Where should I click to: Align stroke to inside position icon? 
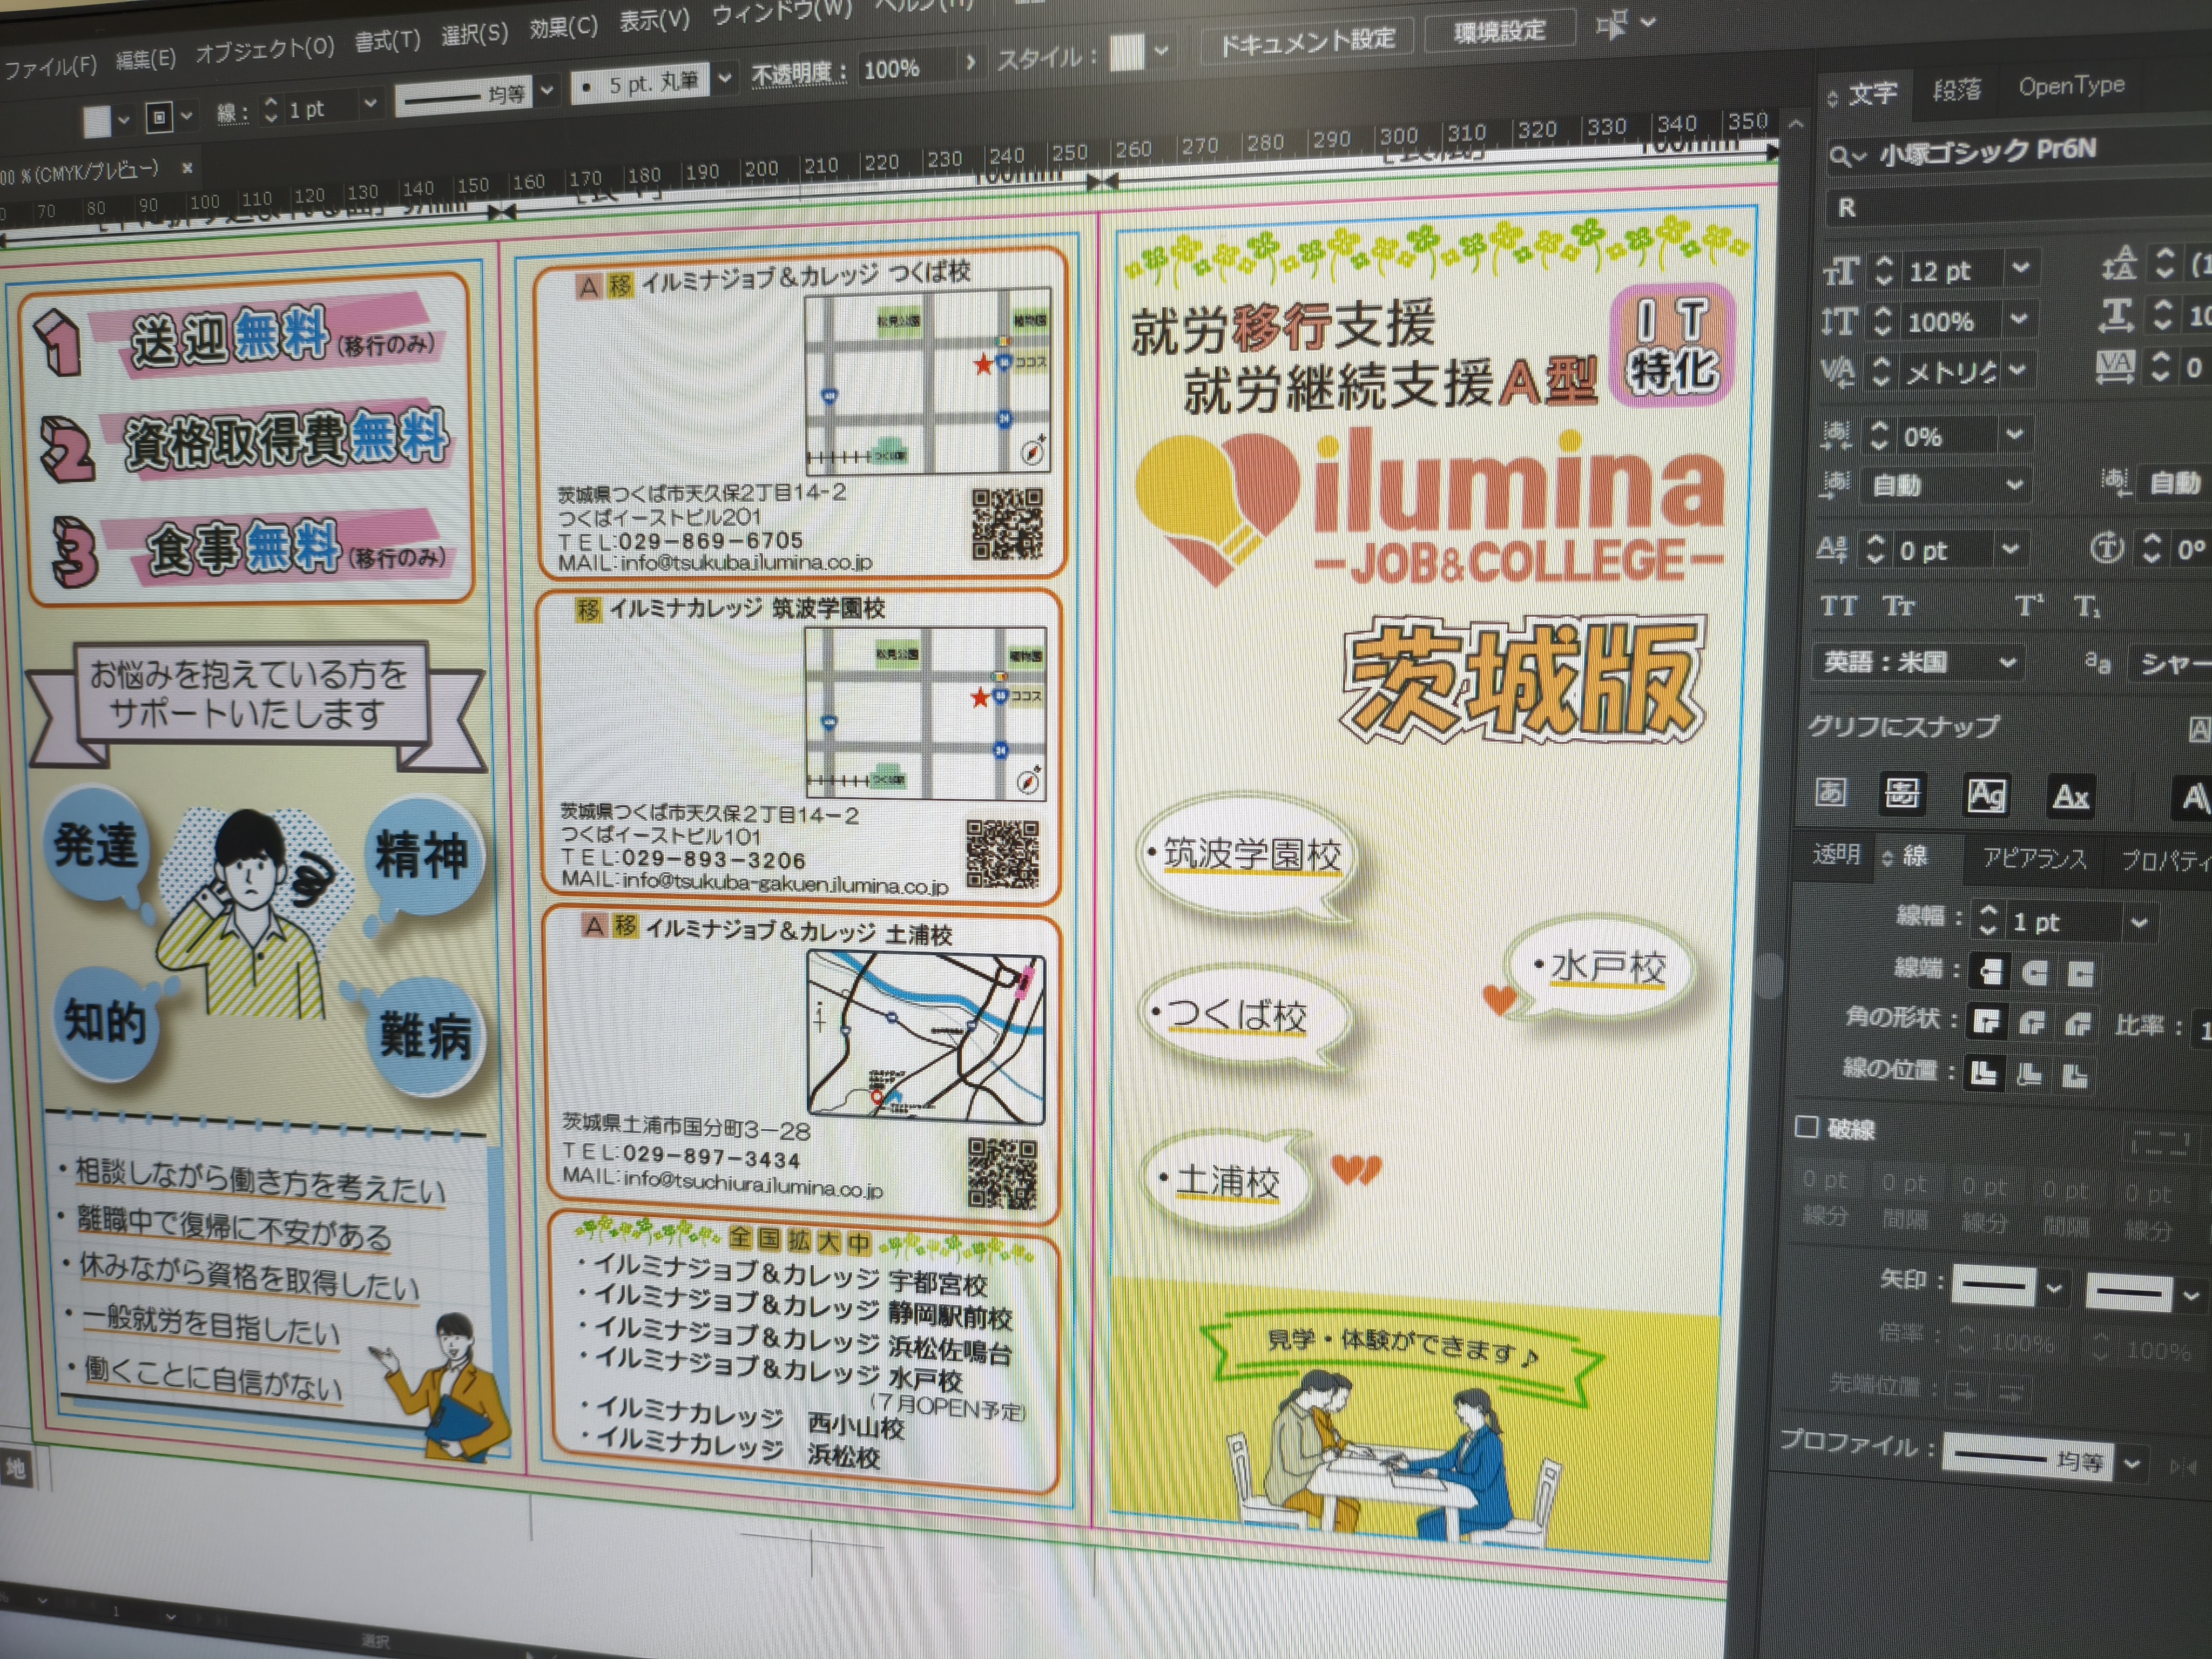point(2029,1075)
